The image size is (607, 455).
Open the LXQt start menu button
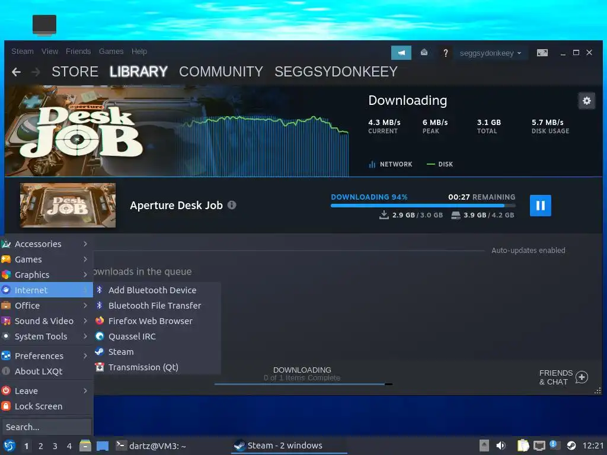click(x=9, y=446)
